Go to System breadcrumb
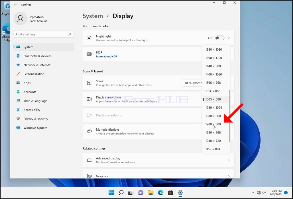This screenshot has width=293, height=199. click(x=93, y=16)
